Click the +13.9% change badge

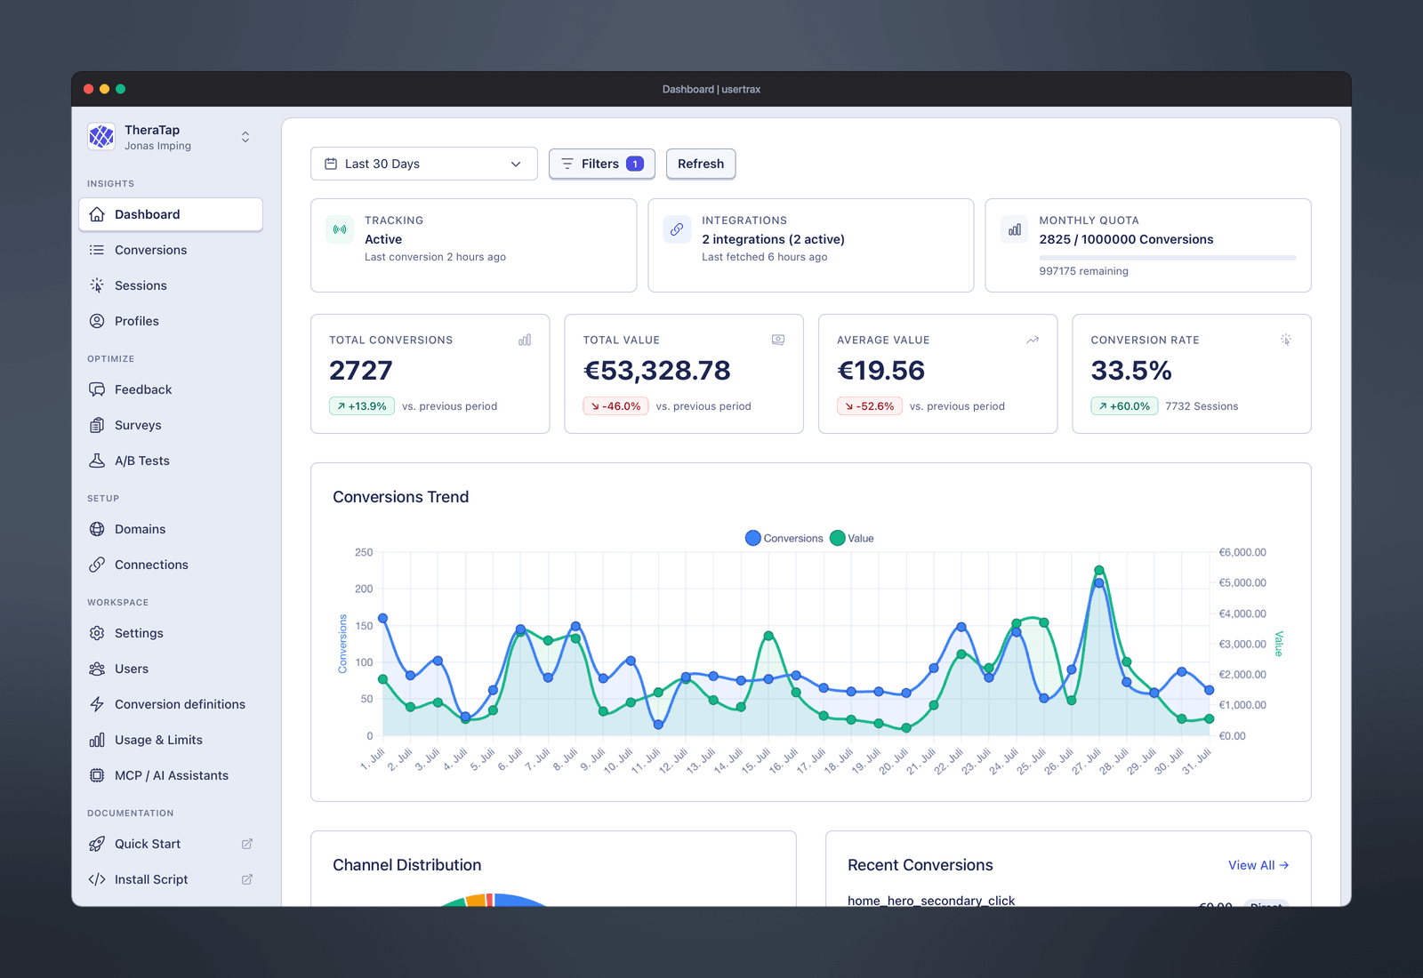click(362, 406)
